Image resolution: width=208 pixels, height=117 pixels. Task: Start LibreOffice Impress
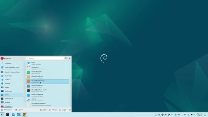coord(48,82)
